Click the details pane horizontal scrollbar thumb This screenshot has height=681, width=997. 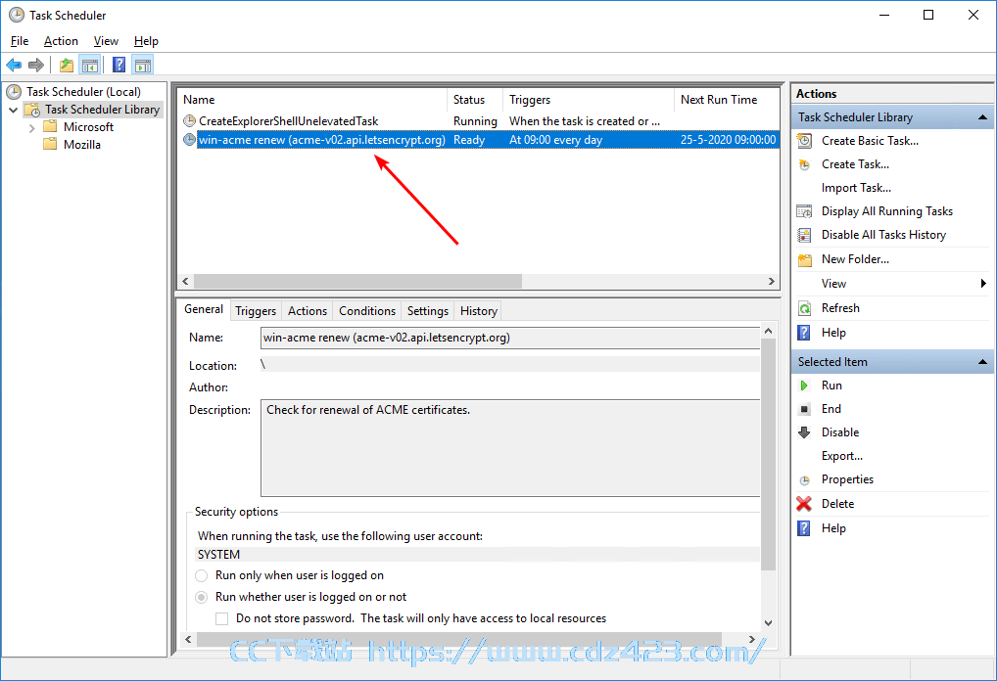pos(459,639)
